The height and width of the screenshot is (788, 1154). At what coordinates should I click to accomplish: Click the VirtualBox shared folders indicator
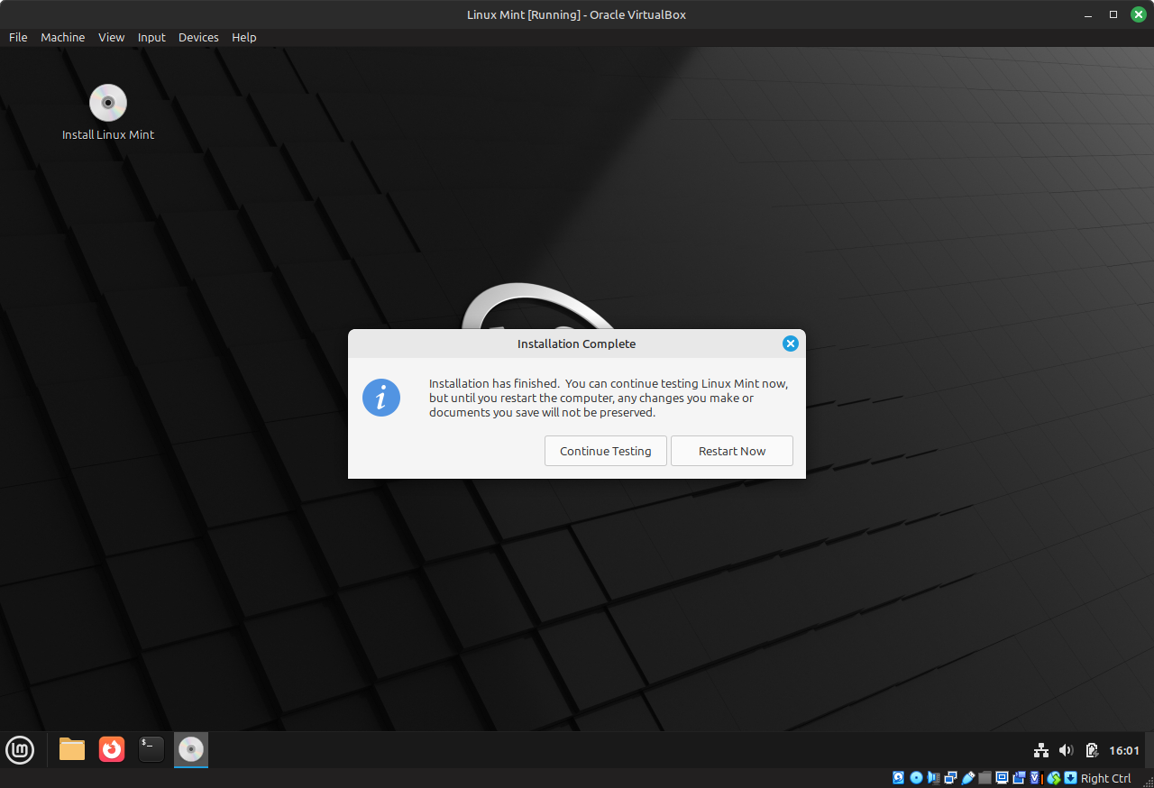(x=985, y=778)
